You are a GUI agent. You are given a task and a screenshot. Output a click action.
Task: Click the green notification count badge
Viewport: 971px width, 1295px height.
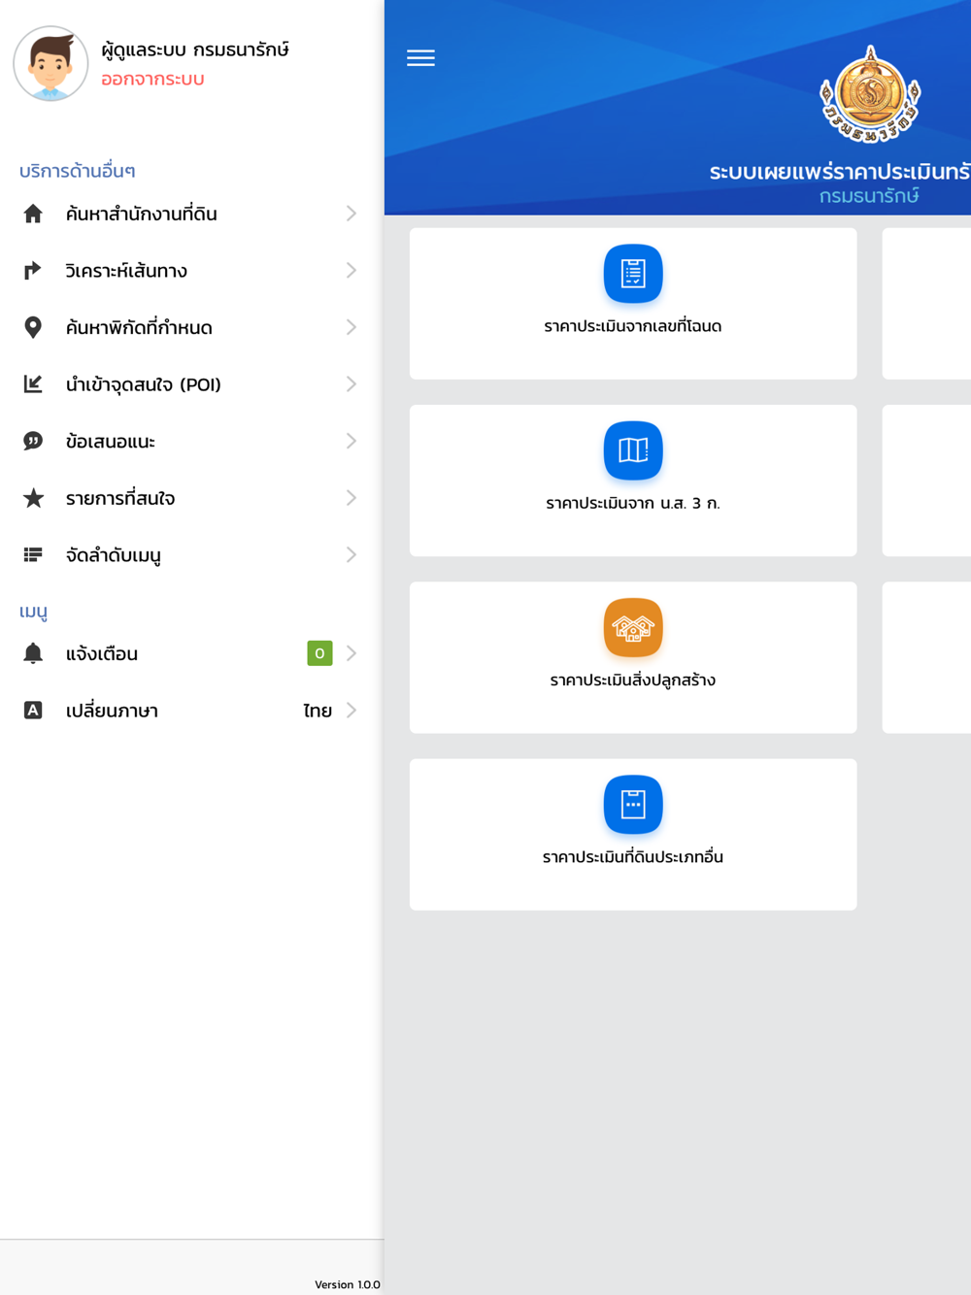[319, 653]
